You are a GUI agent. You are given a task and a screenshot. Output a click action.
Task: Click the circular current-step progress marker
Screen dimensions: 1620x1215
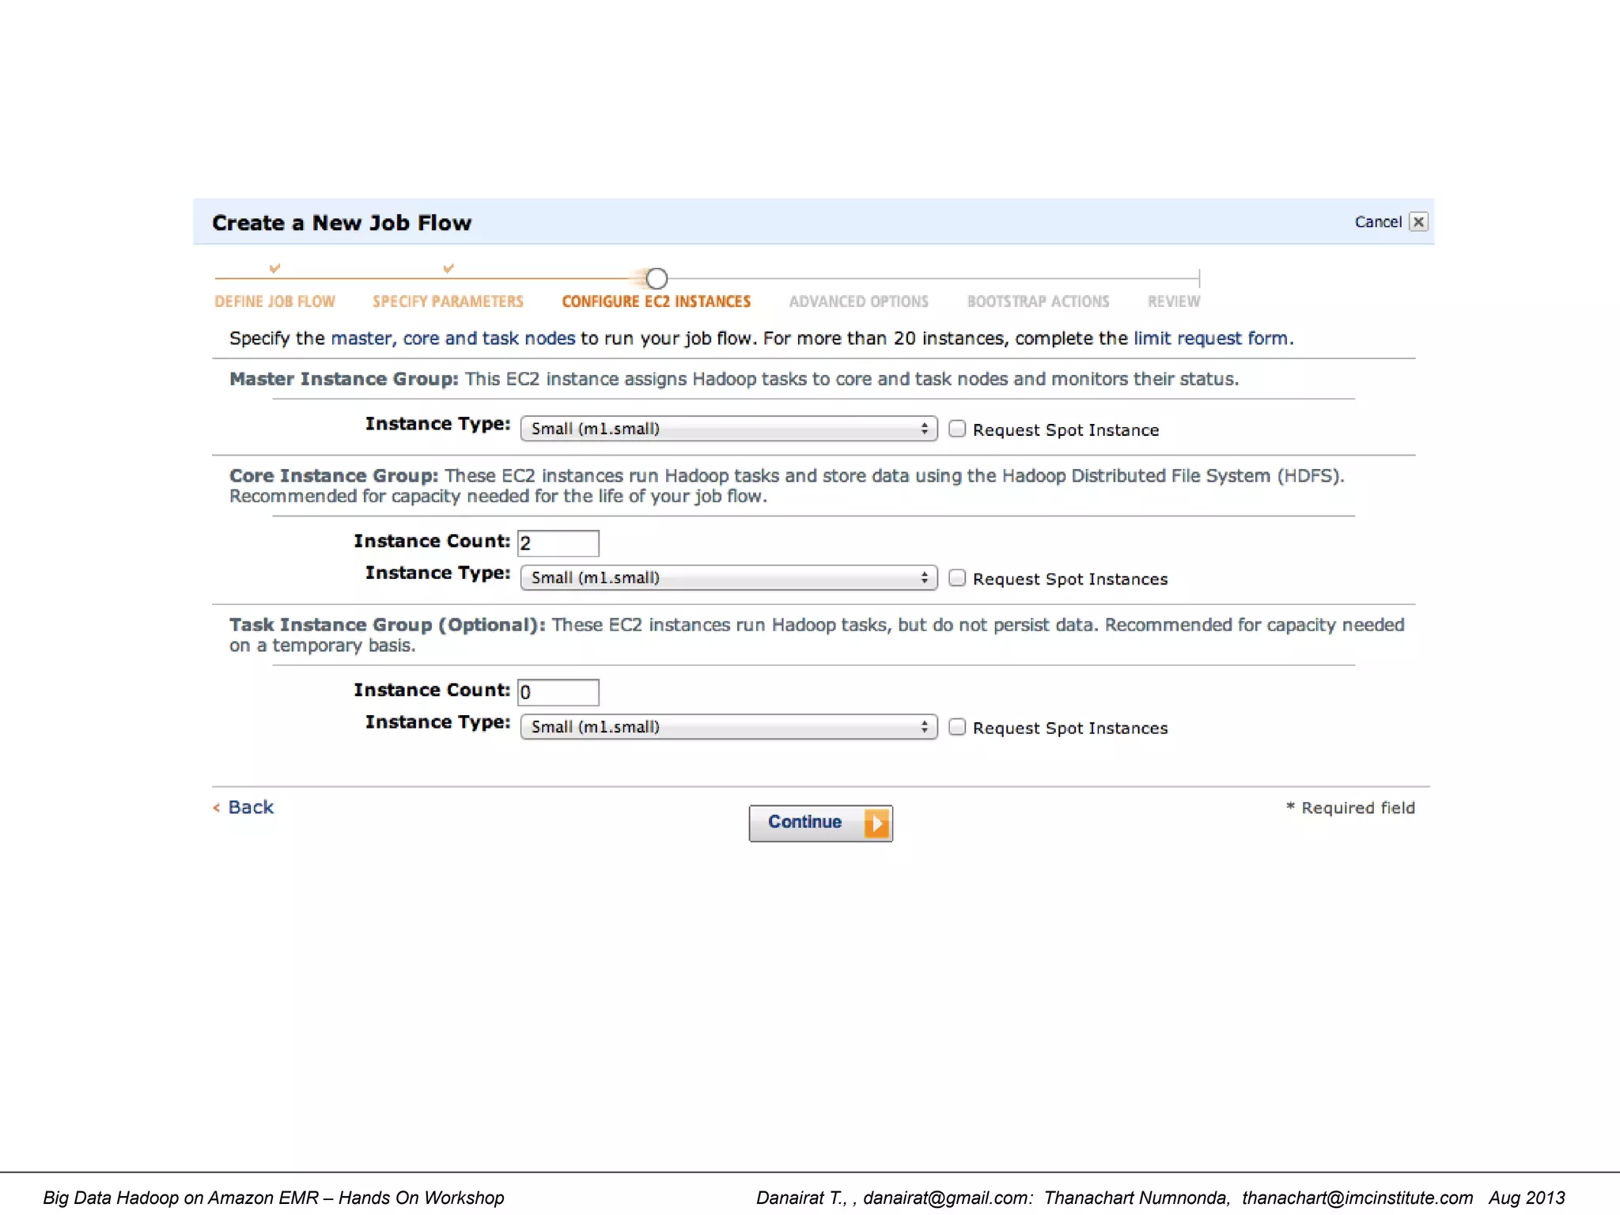tap(656, 278)
